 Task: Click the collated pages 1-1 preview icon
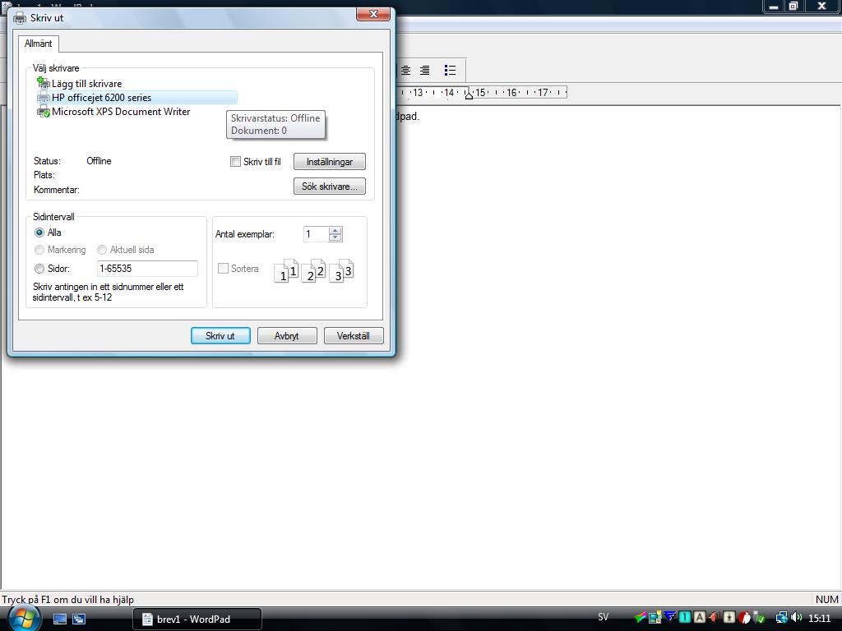[286, 271]
